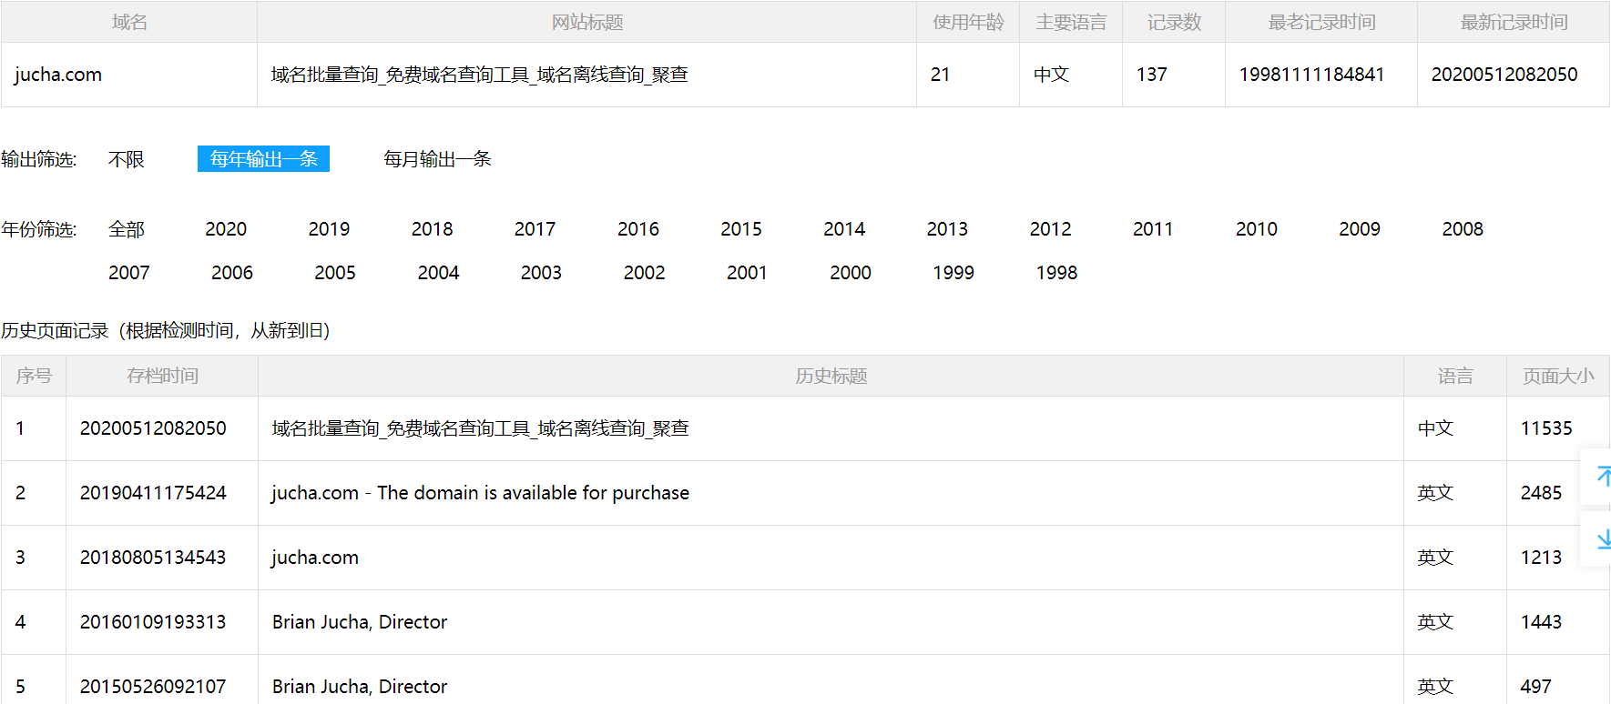Open archive record dated 20180805134543
The height and width of the screenshot is (704, 1611).
click(153, 558)
